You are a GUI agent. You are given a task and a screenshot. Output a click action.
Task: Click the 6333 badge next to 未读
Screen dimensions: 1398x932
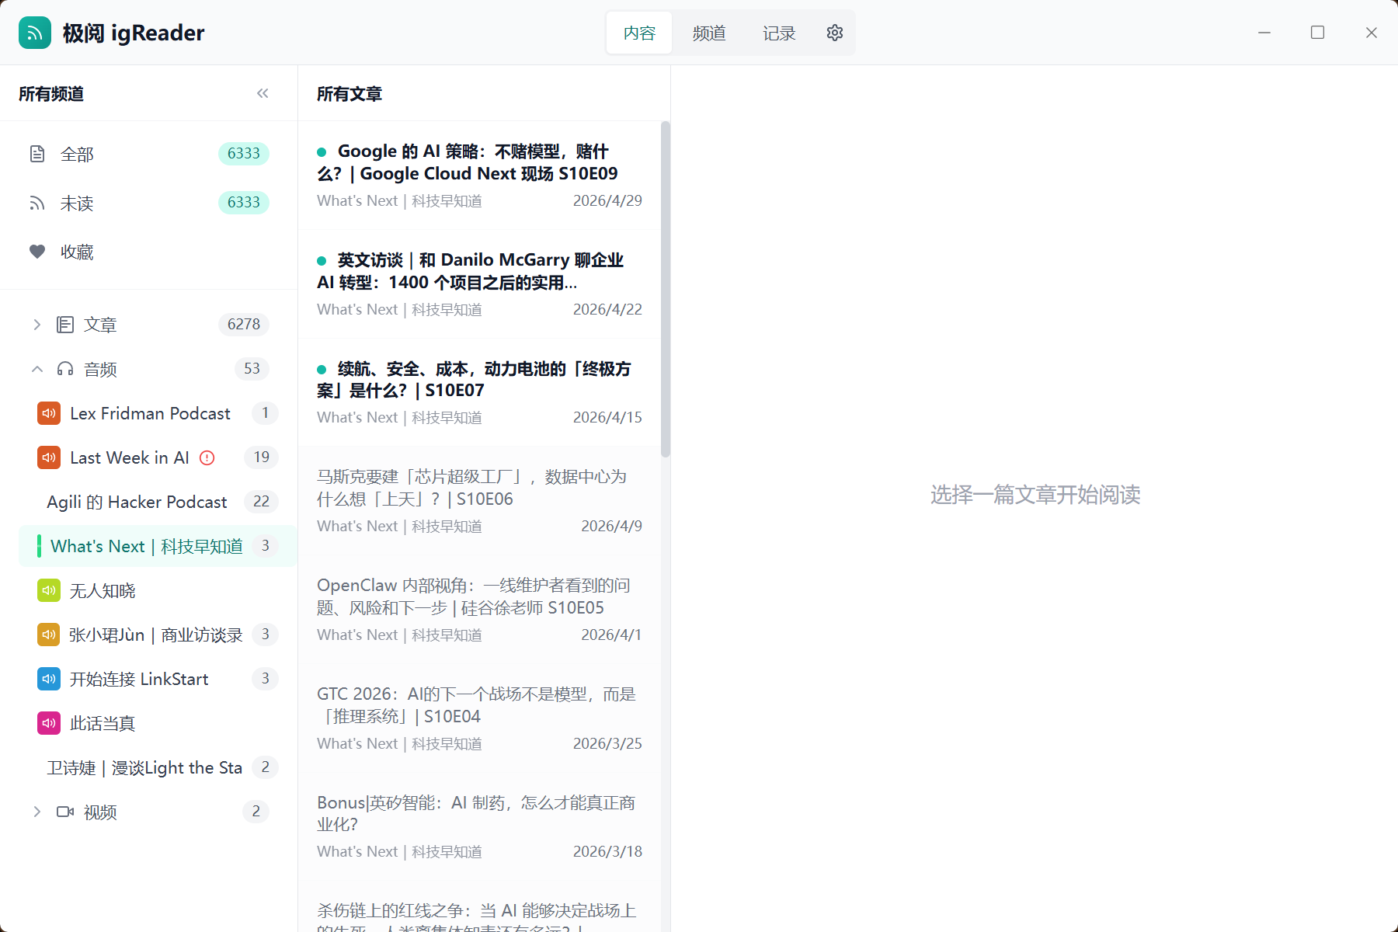tap(244, 203)
